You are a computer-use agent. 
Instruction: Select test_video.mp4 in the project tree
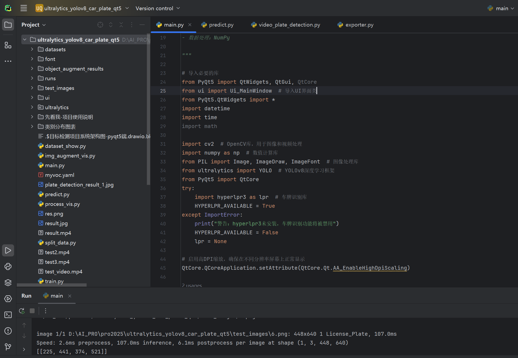[64, 272]
